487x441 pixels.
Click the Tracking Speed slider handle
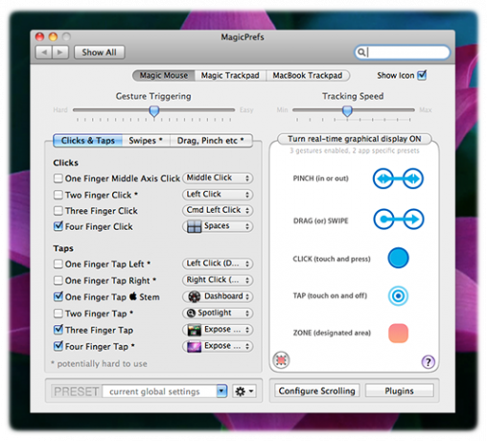coord(347,111)
